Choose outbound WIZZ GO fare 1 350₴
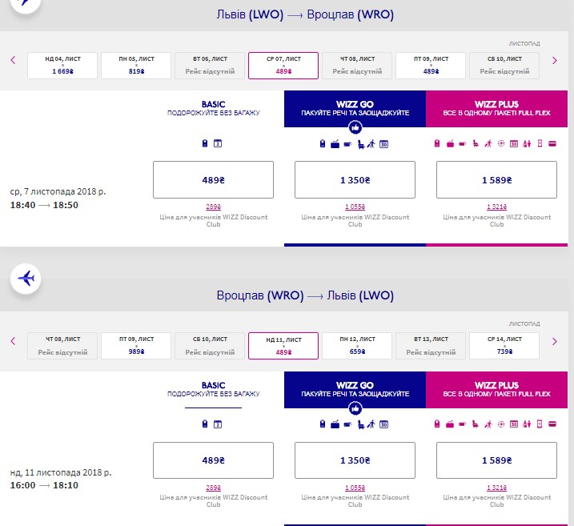 pos(355,180)
